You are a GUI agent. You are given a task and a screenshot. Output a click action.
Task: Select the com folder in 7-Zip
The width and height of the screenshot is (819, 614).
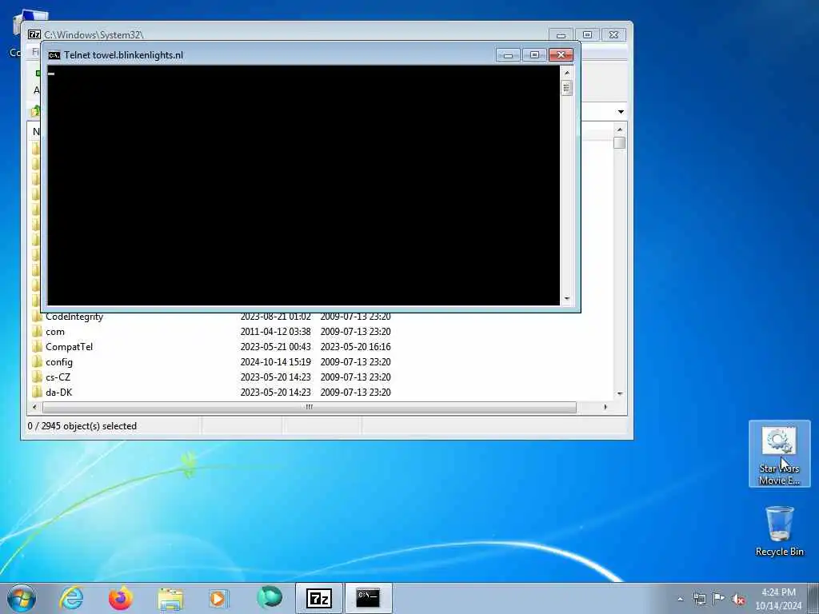coord(55,332)
